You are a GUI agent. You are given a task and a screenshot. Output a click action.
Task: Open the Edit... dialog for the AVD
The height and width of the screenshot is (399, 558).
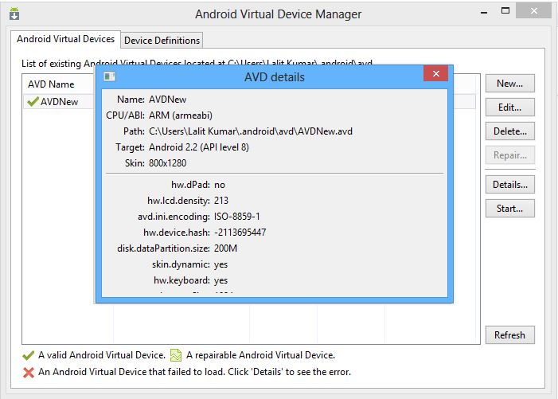click(x=509, y=108)
